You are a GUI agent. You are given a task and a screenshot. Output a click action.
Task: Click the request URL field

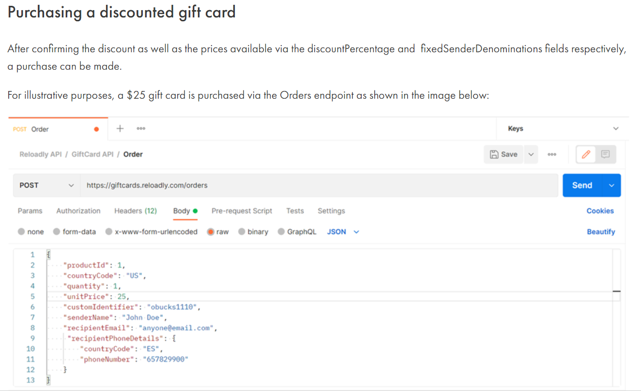click(319, 185)
